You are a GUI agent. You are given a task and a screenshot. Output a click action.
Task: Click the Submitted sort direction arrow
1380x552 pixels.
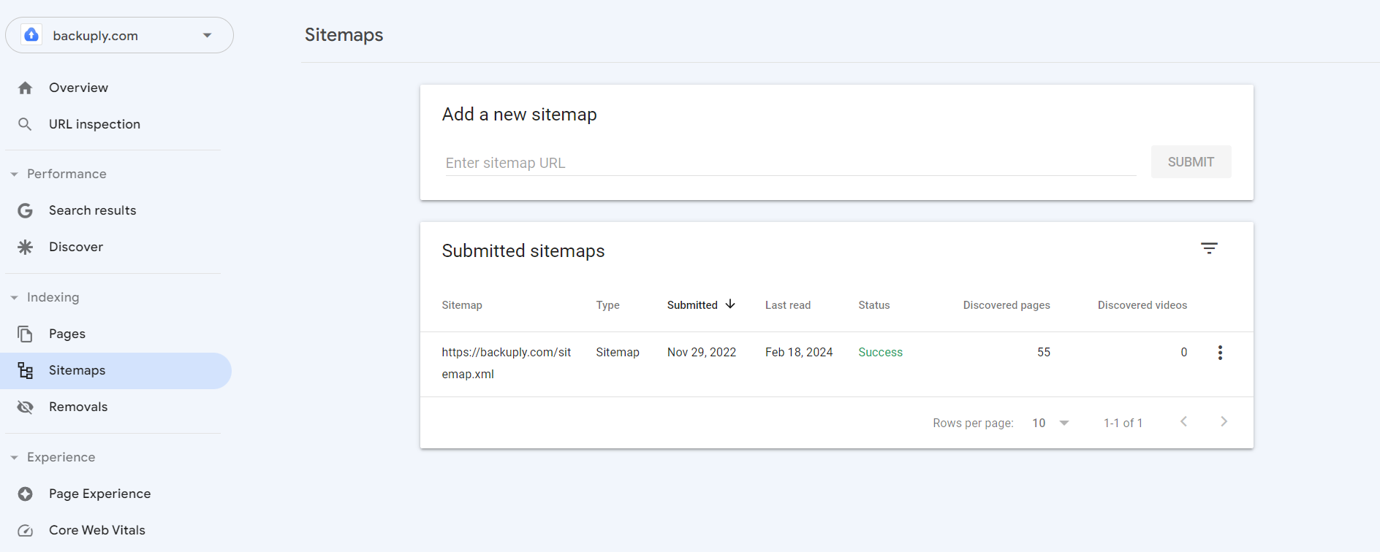[730, 304]
